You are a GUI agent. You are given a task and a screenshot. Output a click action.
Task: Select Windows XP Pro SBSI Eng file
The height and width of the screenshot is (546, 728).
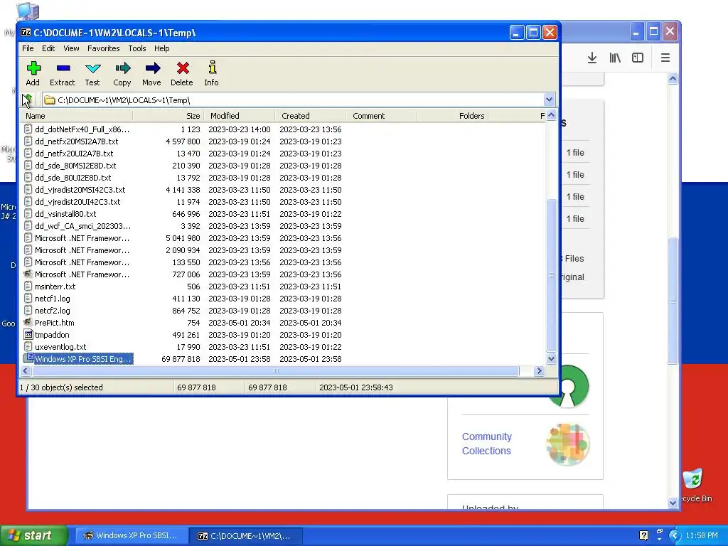82,358
